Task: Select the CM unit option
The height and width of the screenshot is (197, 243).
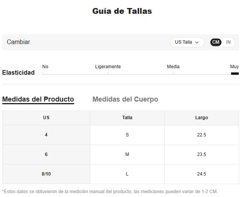Action: (216, 42)
